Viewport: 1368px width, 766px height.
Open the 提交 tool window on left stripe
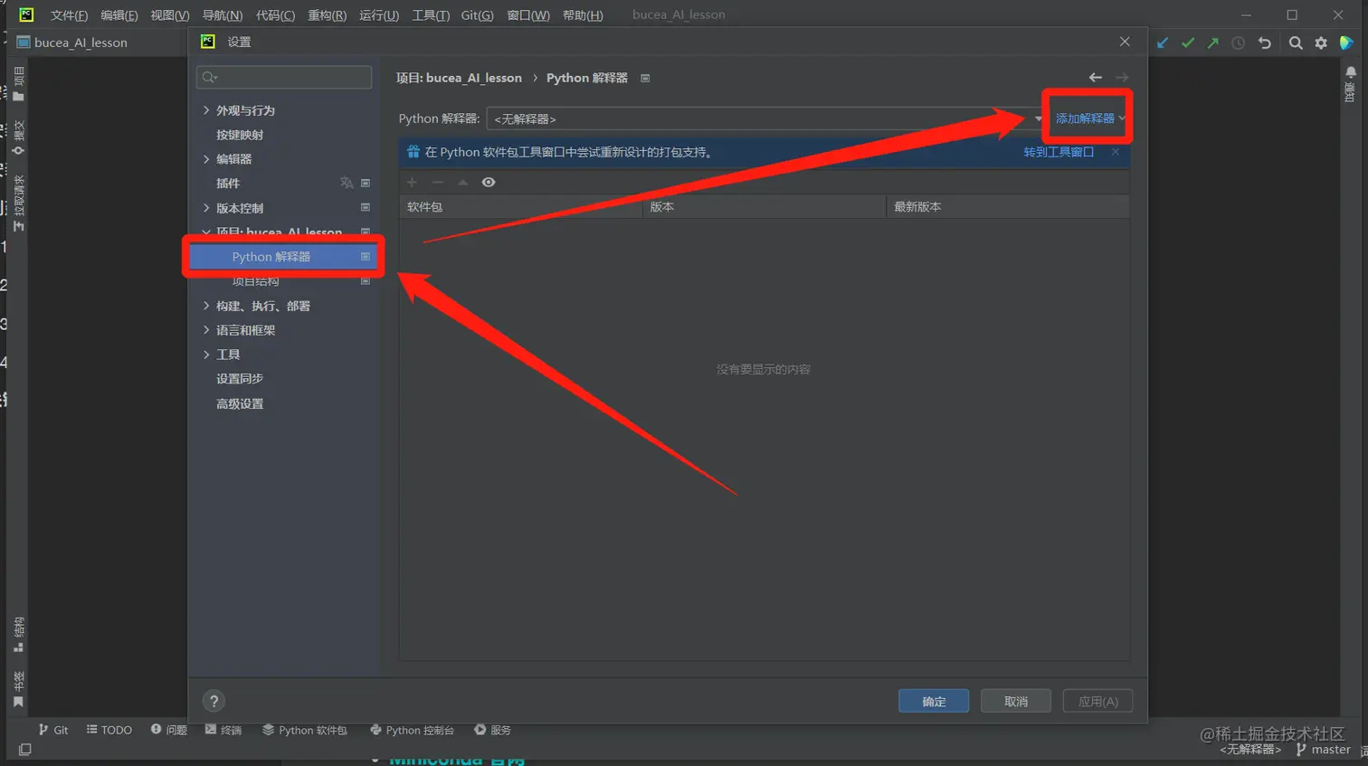18,137
